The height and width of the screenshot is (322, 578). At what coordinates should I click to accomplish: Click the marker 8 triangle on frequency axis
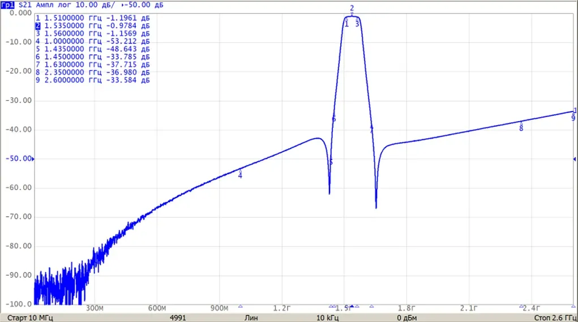521,306
